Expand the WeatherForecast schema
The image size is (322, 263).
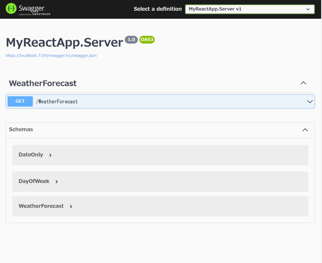[71, 207]
